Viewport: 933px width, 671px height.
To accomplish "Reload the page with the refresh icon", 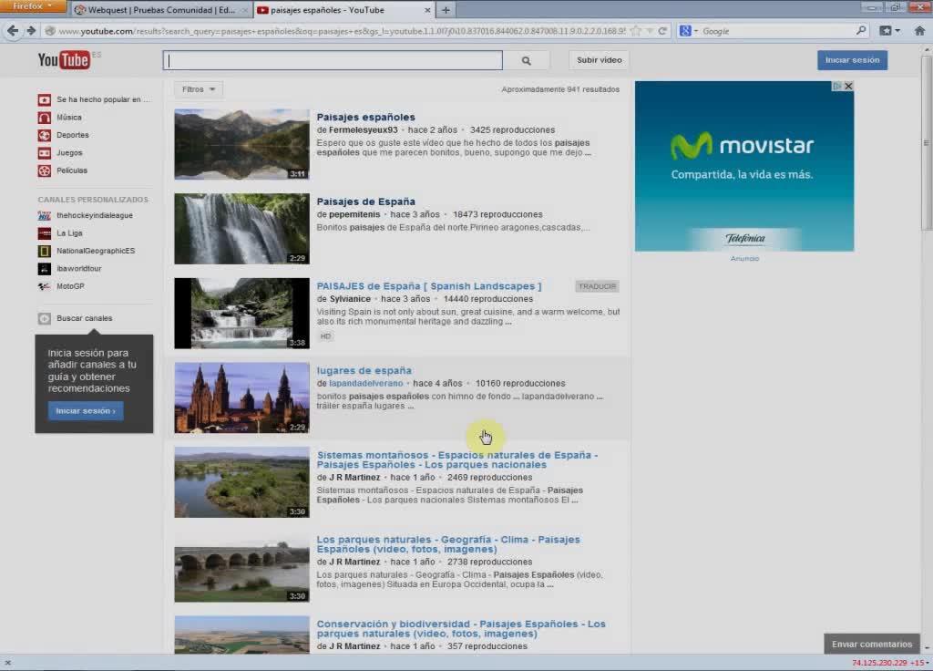I will 663,31.
